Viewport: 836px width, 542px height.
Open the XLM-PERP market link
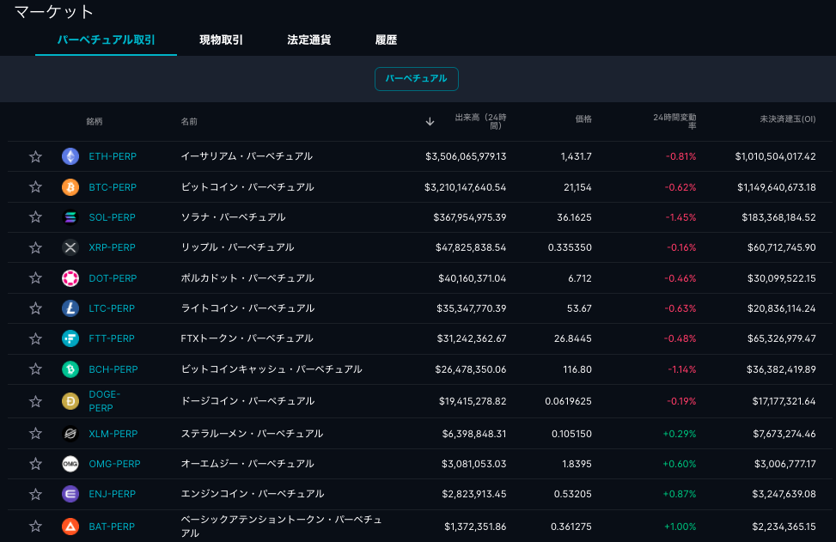(x=113, y=434)
